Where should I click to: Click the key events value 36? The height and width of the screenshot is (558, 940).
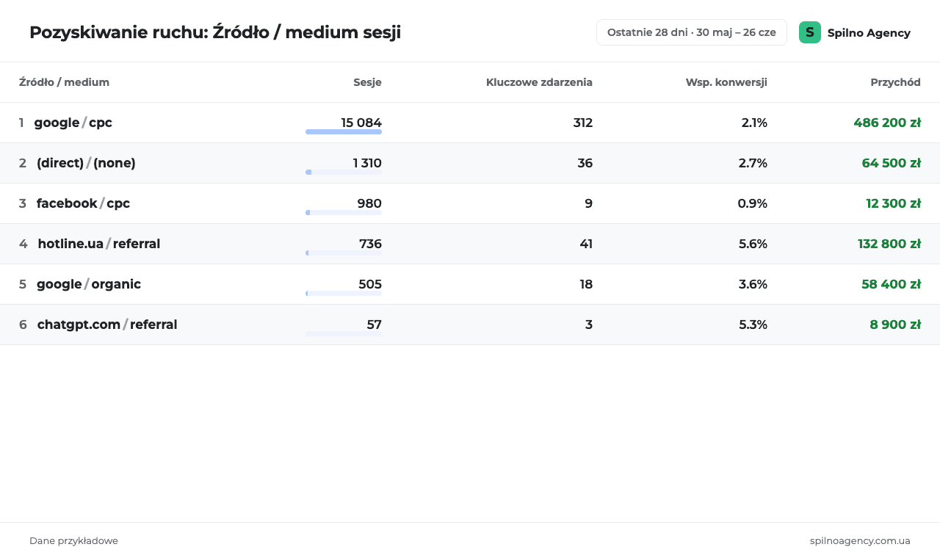point(585,163)
